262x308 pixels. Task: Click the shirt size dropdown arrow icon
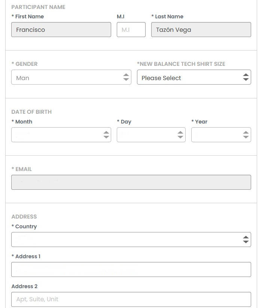tap(246, 77)
